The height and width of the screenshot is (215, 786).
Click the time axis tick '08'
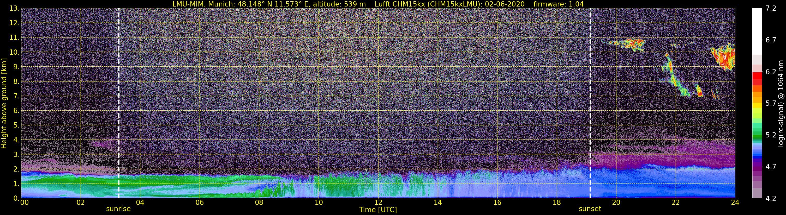click(259, 203)
